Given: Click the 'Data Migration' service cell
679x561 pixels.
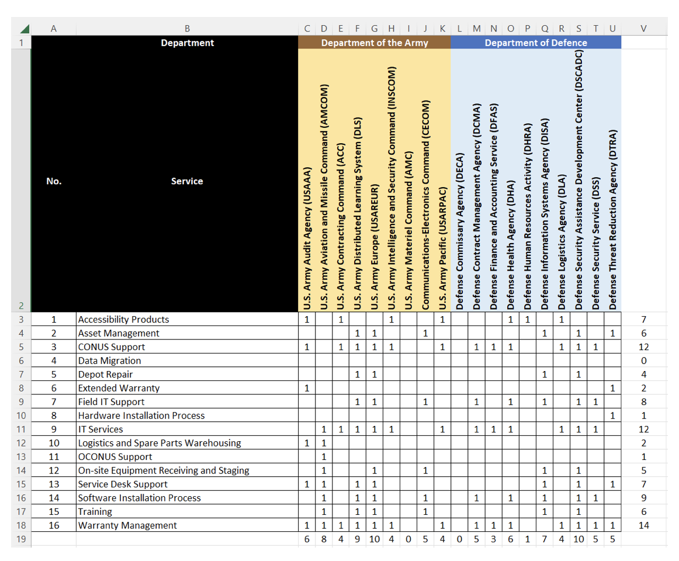Looking at the screenshot, I should point(187,361).
